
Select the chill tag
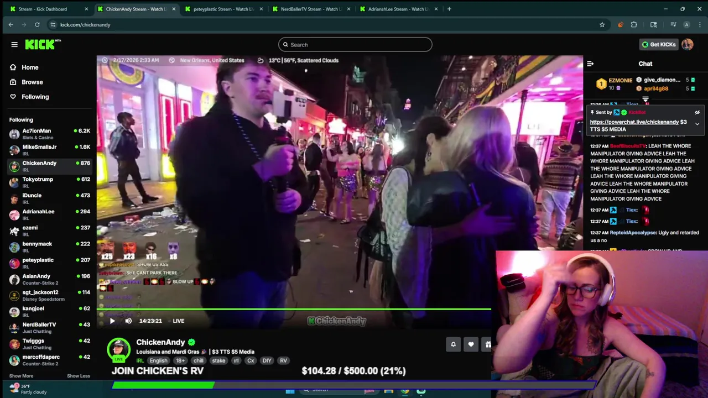click(x=199, y=360)
